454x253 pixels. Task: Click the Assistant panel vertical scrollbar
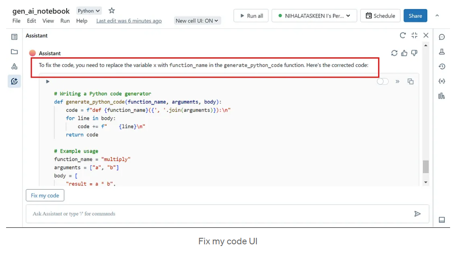pyautogui.click(x=426, y=166)
